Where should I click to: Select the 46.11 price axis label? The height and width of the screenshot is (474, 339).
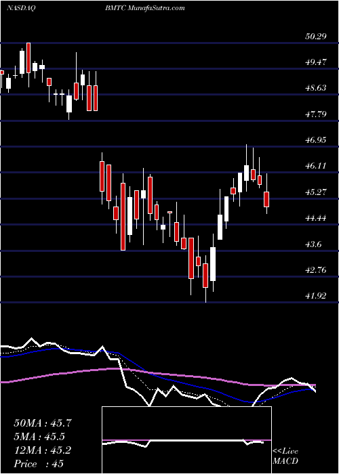pyautogui.click(x=317, y=166)
